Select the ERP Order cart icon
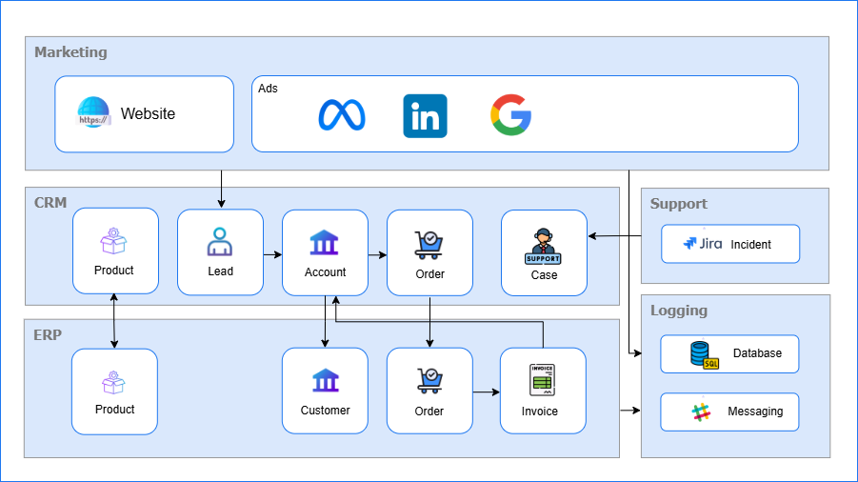This screenshot has width=858, height=482. click(x=429, y=381)
